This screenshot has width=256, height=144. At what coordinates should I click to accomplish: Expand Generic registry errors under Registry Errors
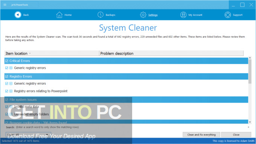(x=11, y=83)
